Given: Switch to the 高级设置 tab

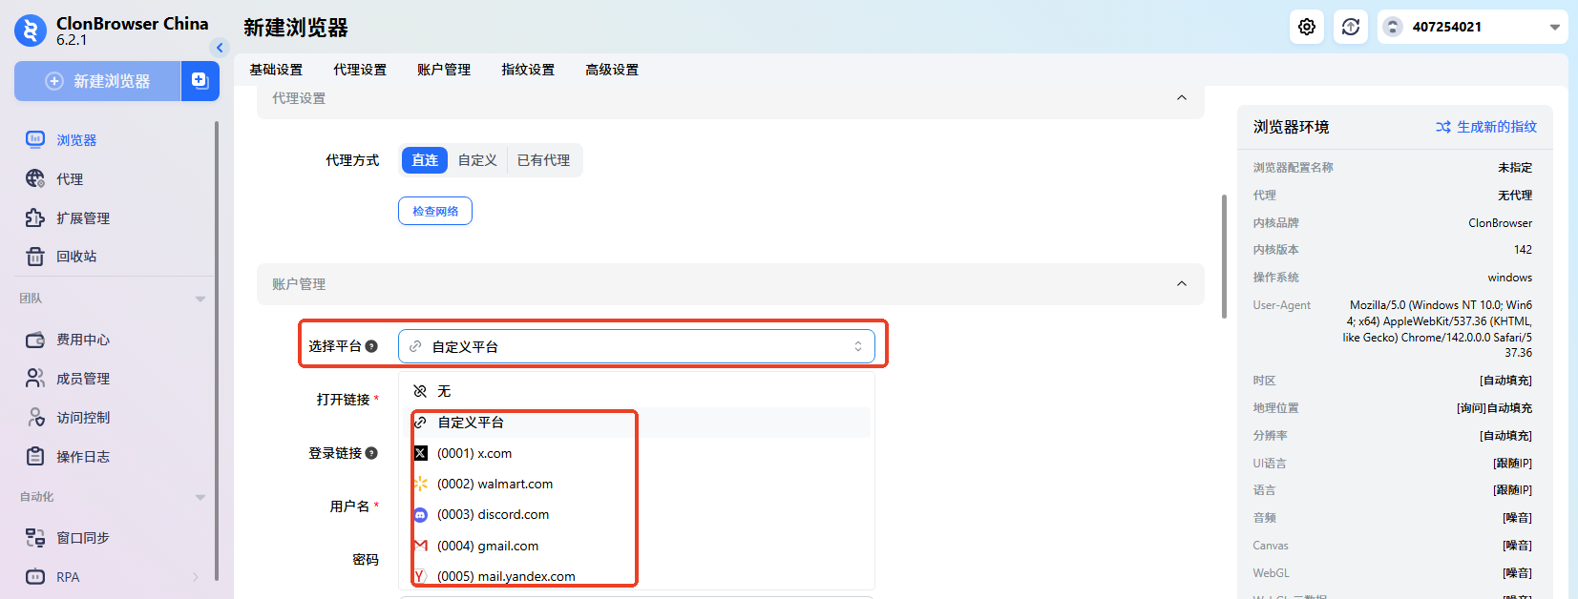Looking at the screenshot, I should pyautogui.click(x=612, y=70).
